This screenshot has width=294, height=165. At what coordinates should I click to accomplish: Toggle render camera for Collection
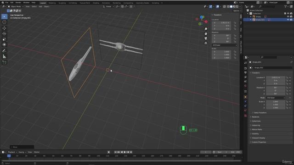291,13
